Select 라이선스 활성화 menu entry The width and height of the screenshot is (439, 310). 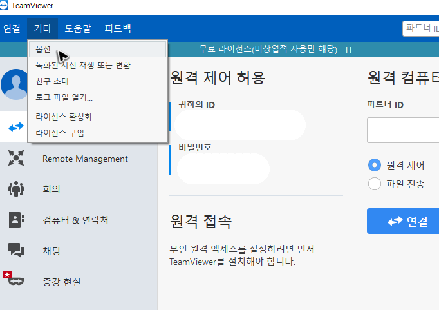(97, 117)
